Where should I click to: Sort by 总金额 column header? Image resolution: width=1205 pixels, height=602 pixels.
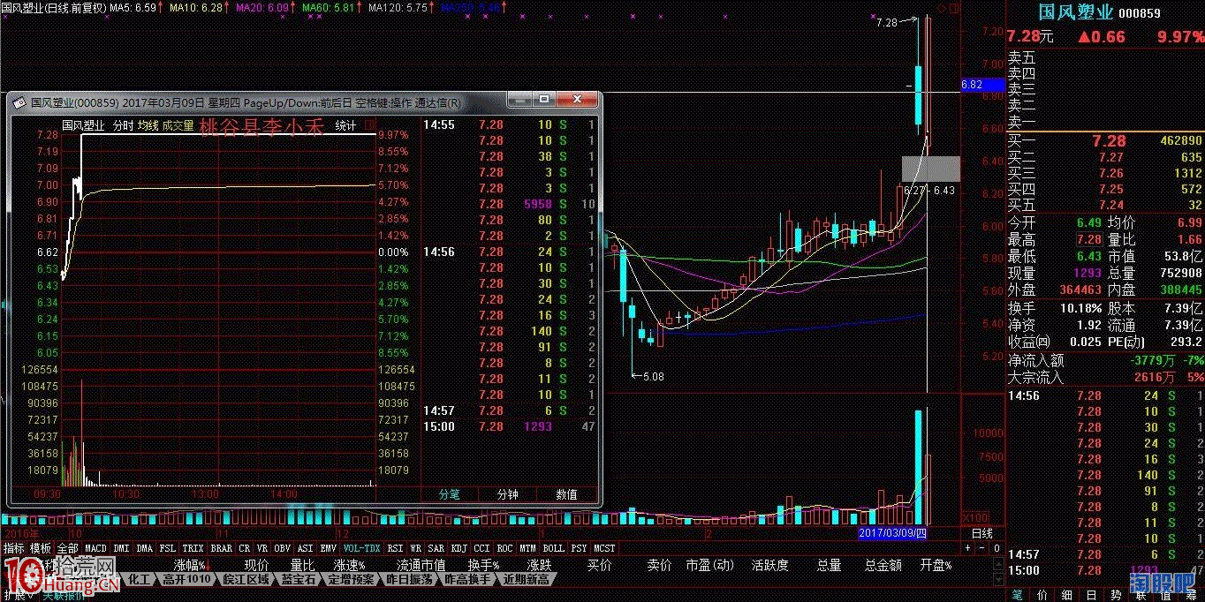point(883,565)
